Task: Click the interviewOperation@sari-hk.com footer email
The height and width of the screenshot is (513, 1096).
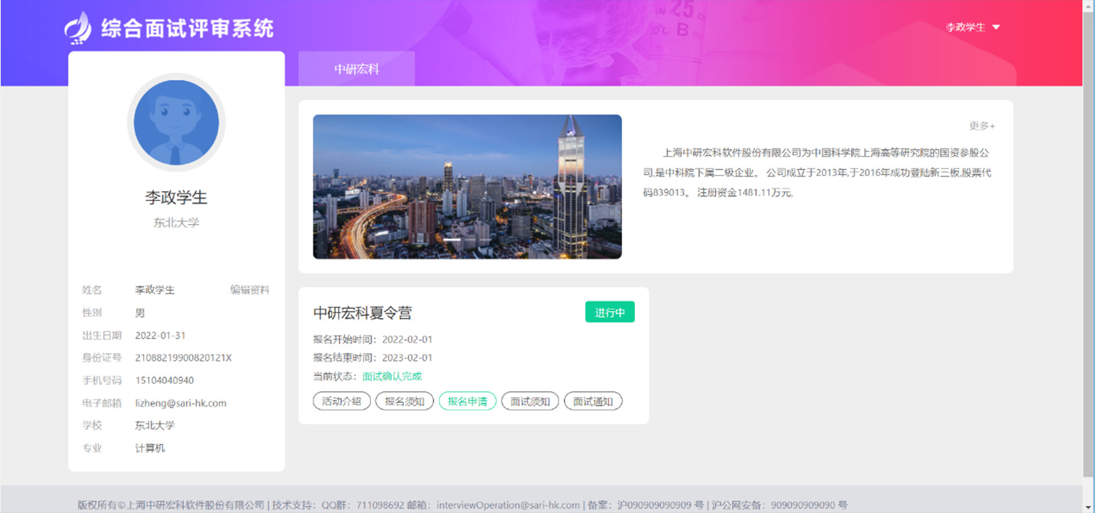Action: click(x=508, y=505)
